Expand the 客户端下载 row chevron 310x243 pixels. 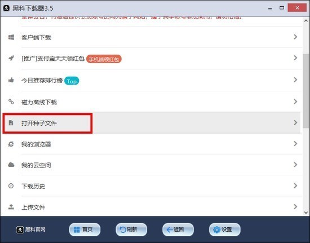(x=295, y=37)
